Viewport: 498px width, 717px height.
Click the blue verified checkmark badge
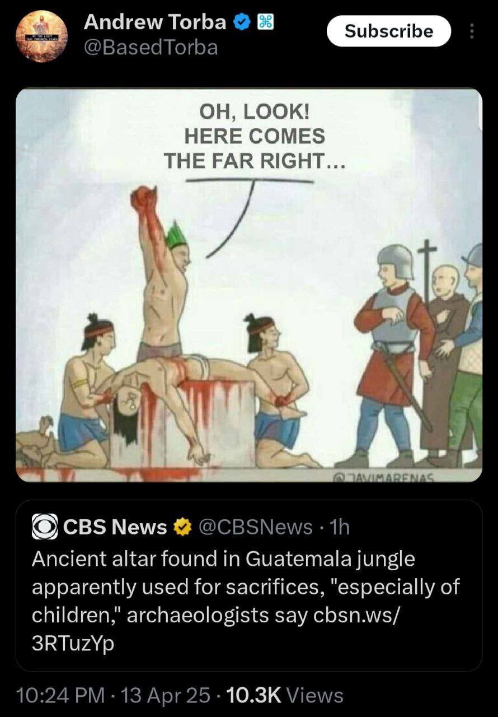tap(242, 23)
